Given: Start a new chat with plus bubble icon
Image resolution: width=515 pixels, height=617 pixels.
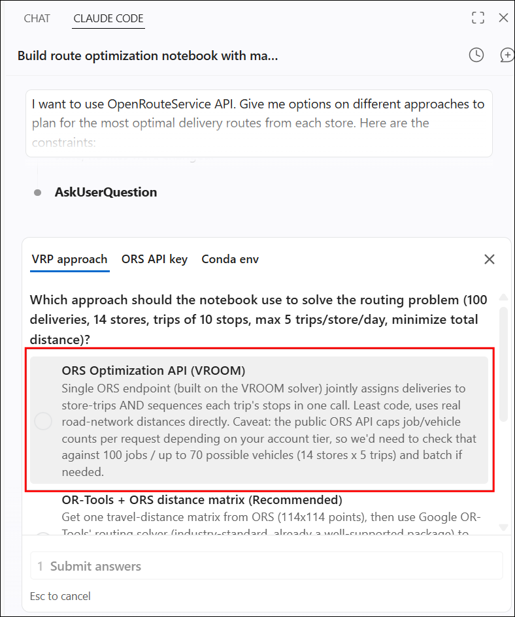Looking at the screenshot, I should [x=507, y=55].
